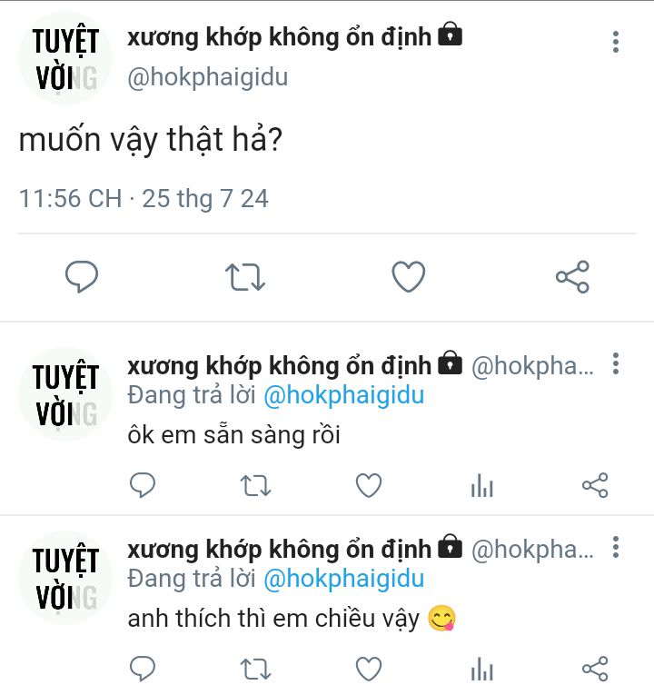Image resolution: width=654 pixels, height=695 pixels.
Task: Retweet the main tweet "muốn vậy thật hả?"
Action: pos(245,276)
